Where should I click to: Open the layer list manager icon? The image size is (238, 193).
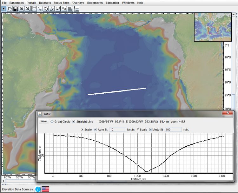76,9
